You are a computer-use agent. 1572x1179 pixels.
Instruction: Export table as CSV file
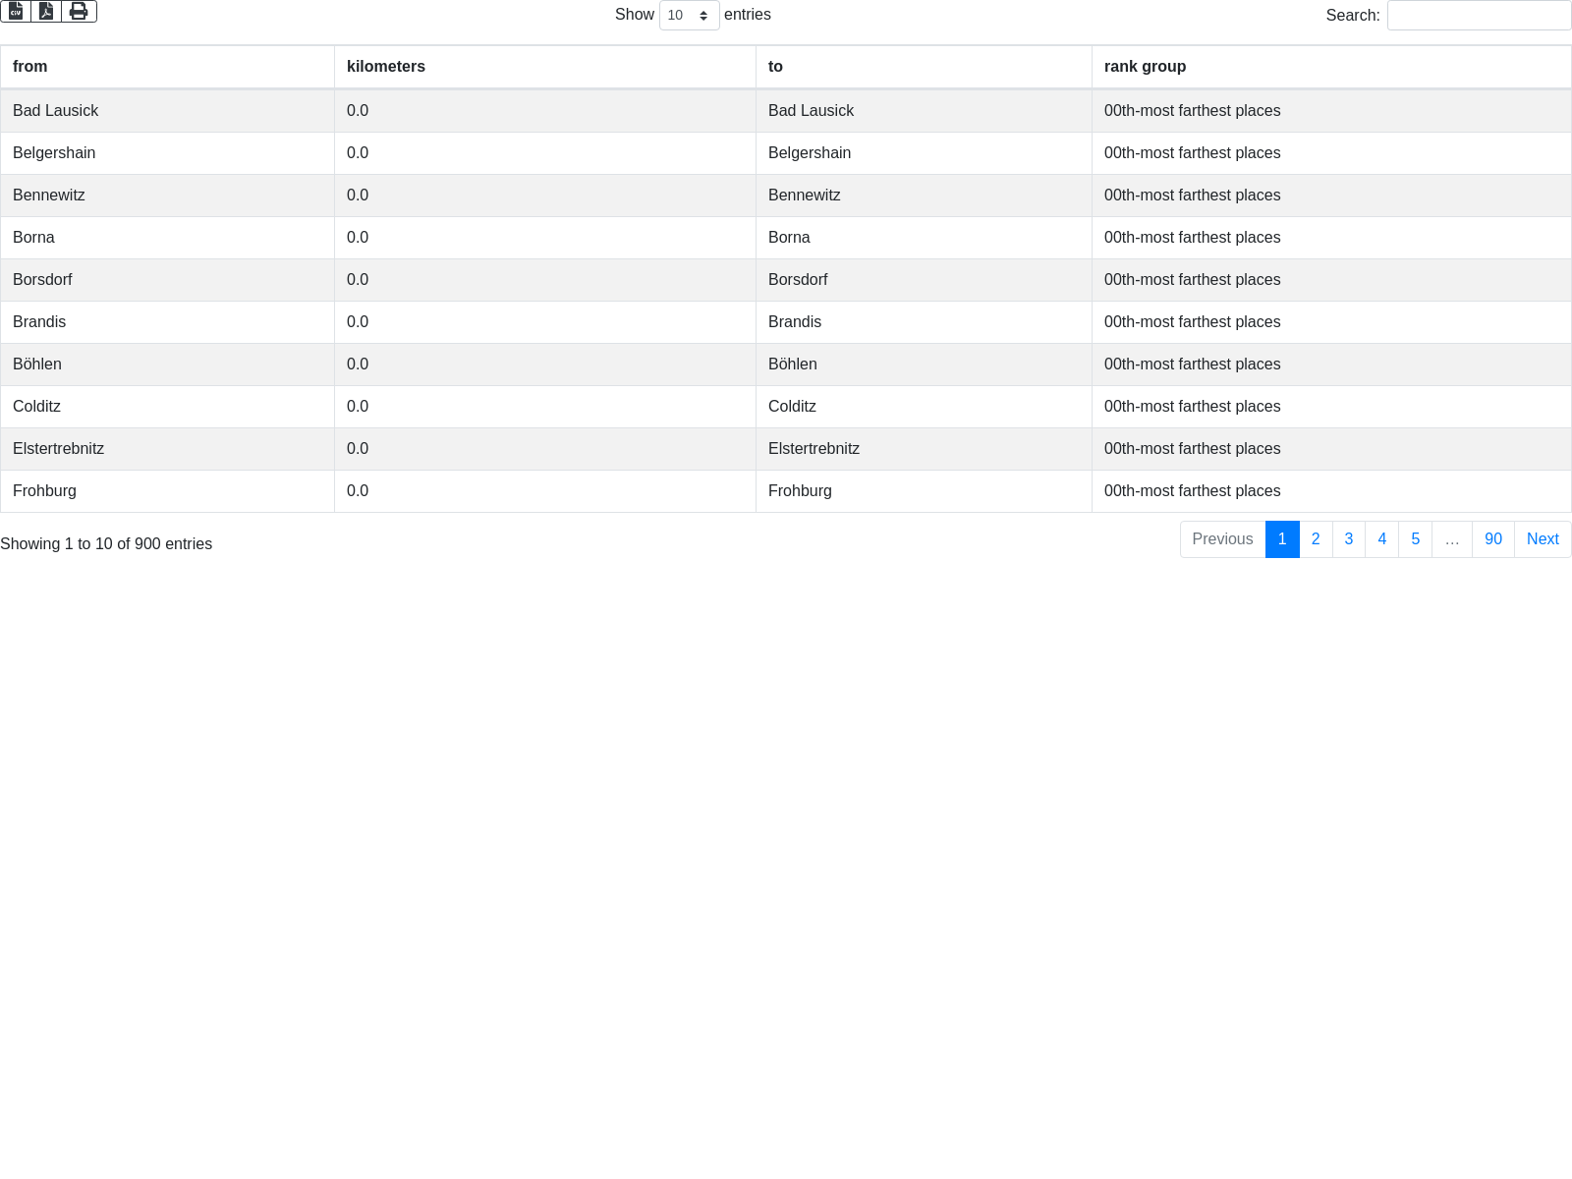tap(16, 12)
